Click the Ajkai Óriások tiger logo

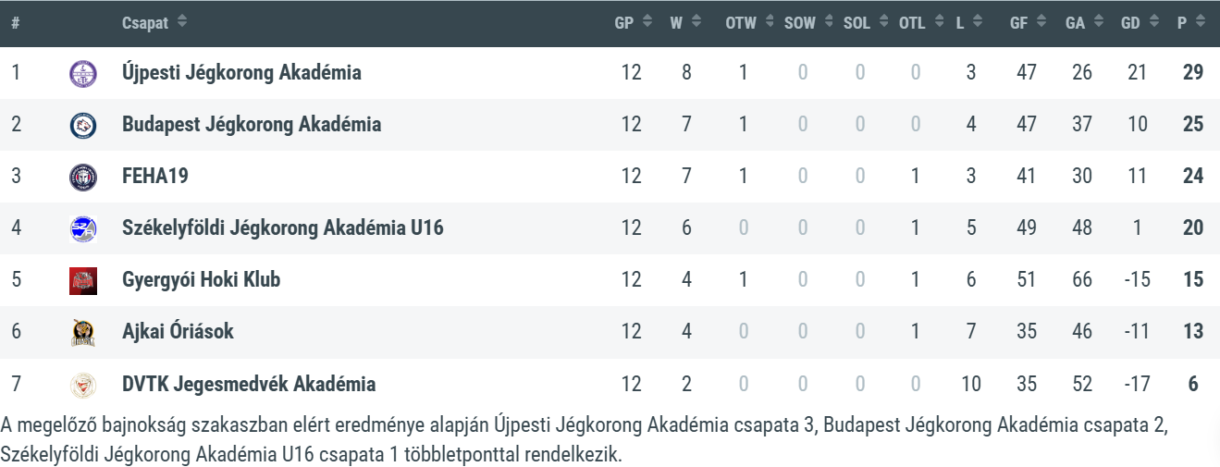(83, 332)
